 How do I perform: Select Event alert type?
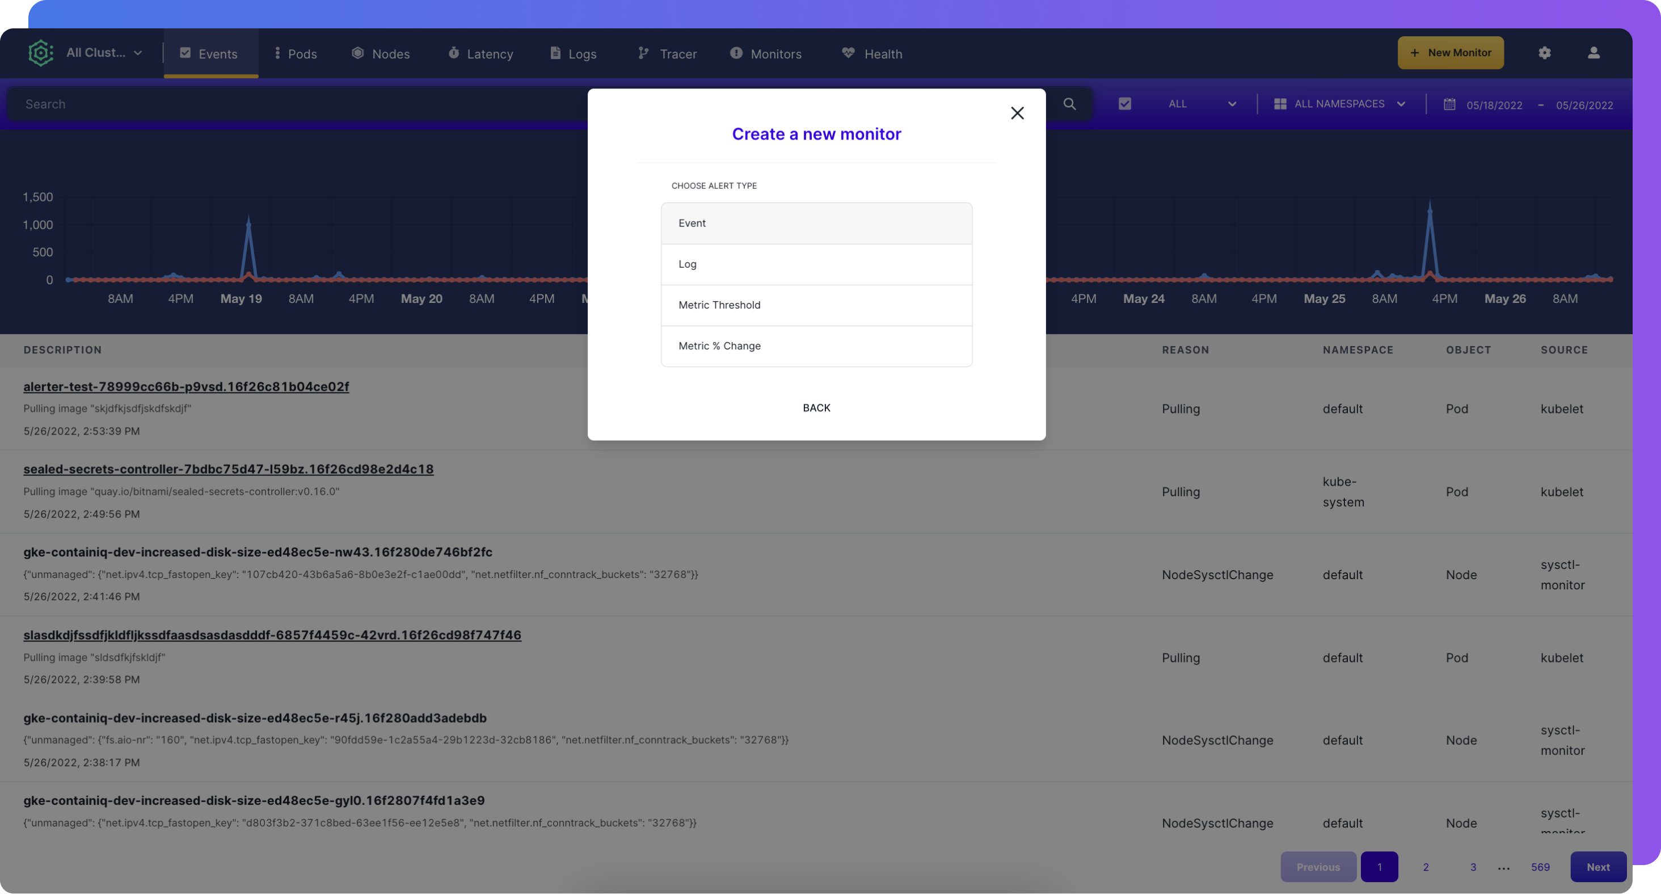(816, 223)
